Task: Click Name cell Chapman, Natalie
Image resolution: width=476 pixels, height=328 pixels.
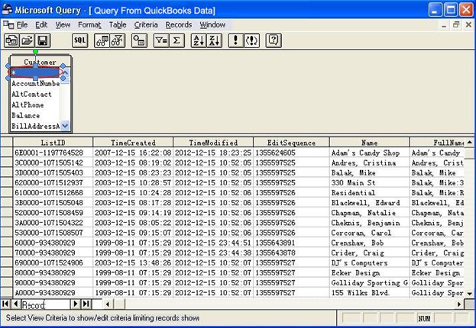Action: pyautogui.click(x=370, y=213)
